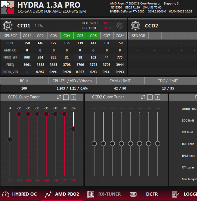Click the CCD1 chip icon
The width and height of the screenshot is (197, 201).
coord(8,26)
